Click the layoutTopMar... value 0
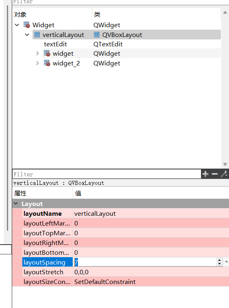229x308 pixels. [76, 233]
